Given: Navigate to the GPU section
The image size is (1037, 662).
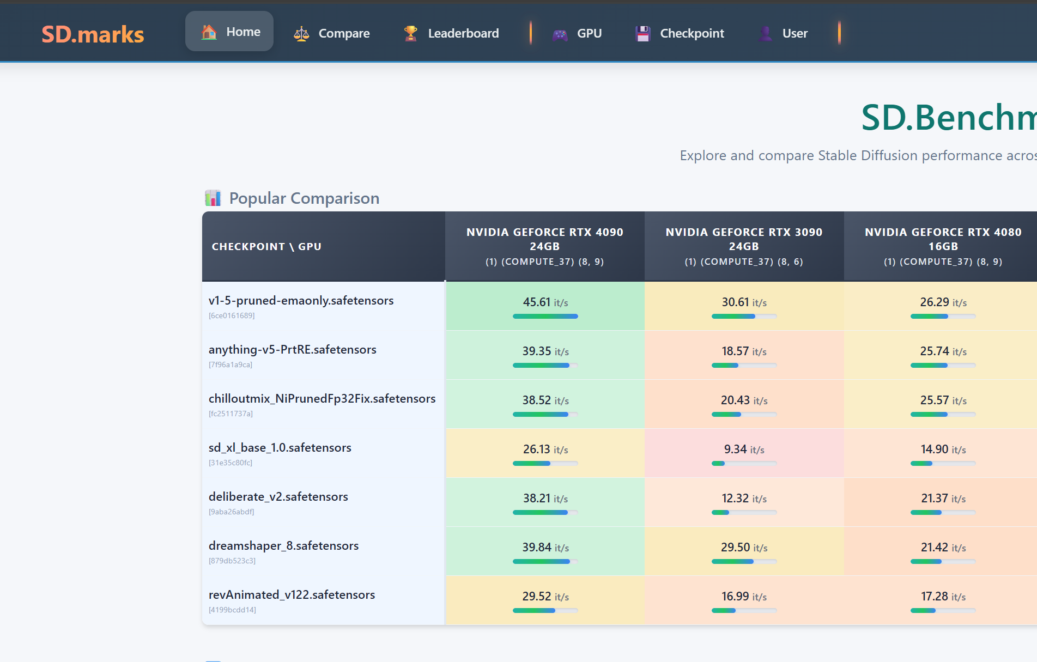Looking at the screenshot, I should tap(577, 34).
